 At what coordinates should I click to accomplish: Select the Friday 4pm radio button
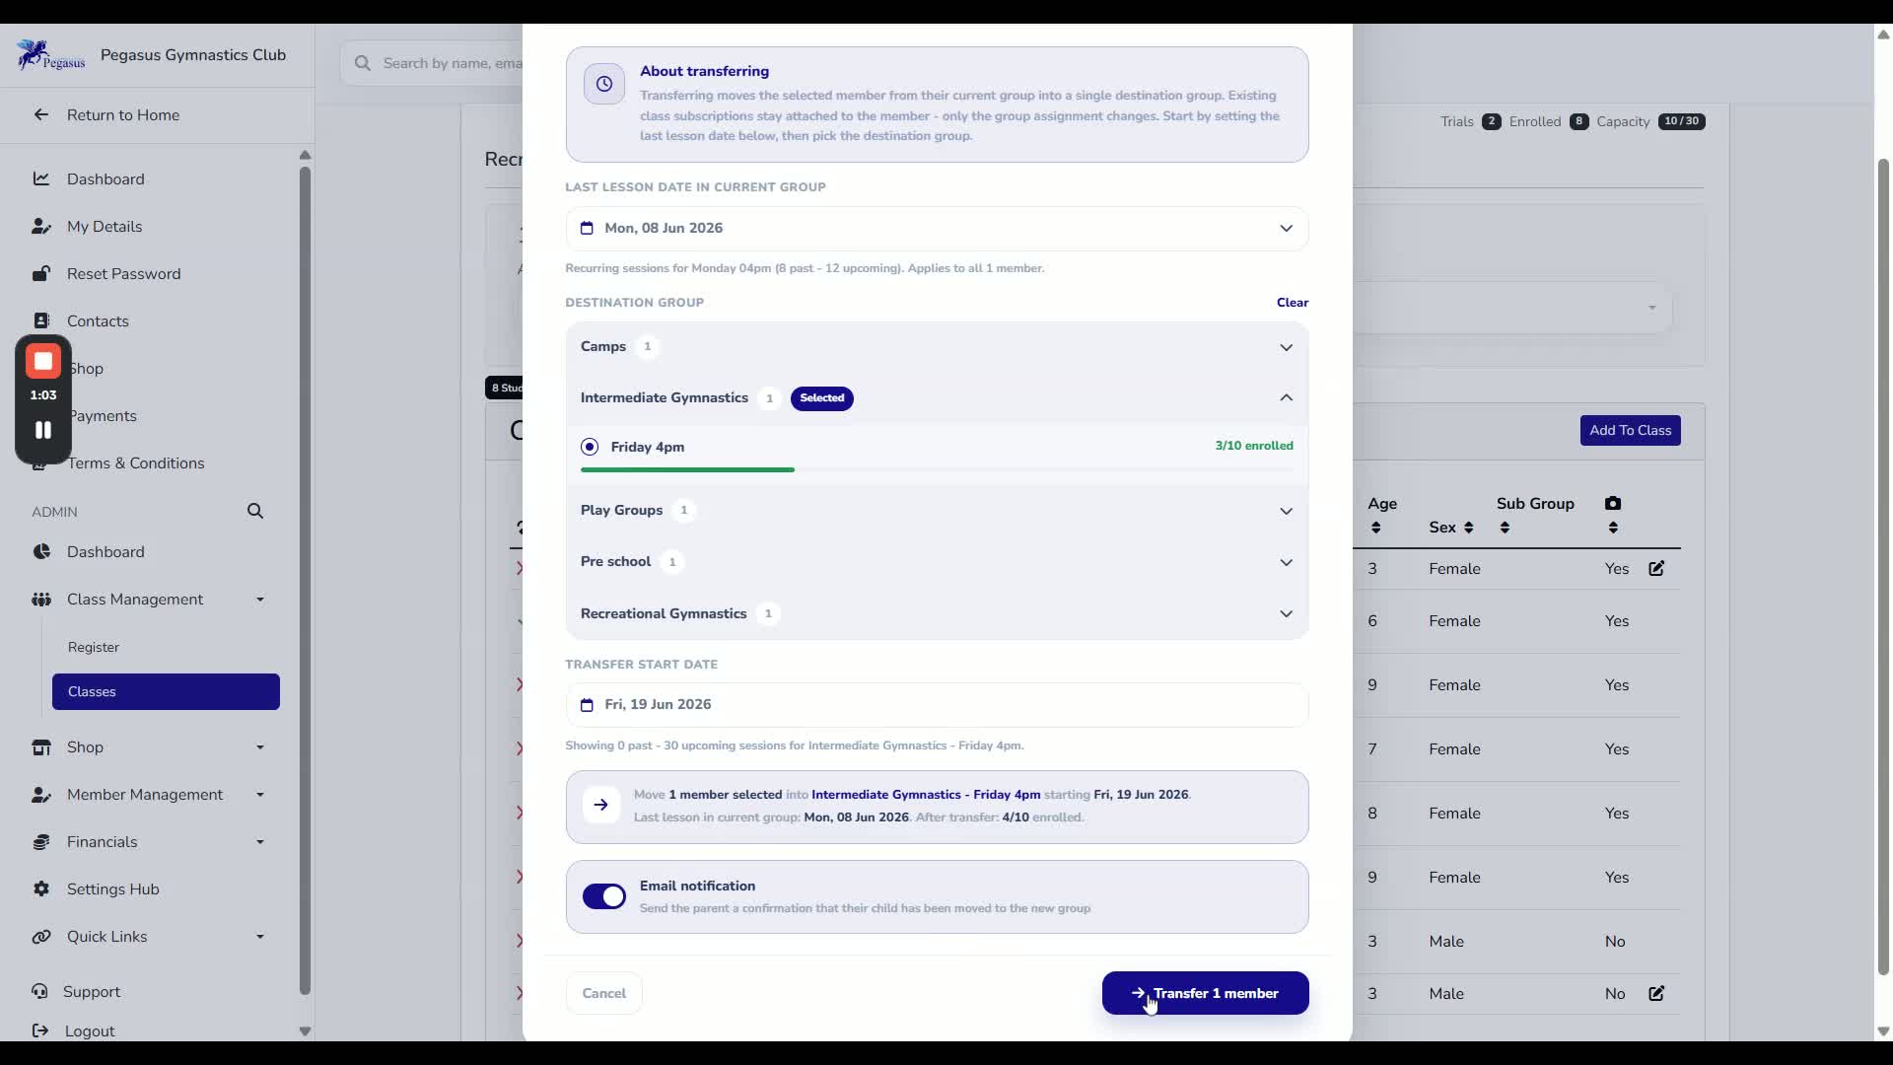[590, 447]
